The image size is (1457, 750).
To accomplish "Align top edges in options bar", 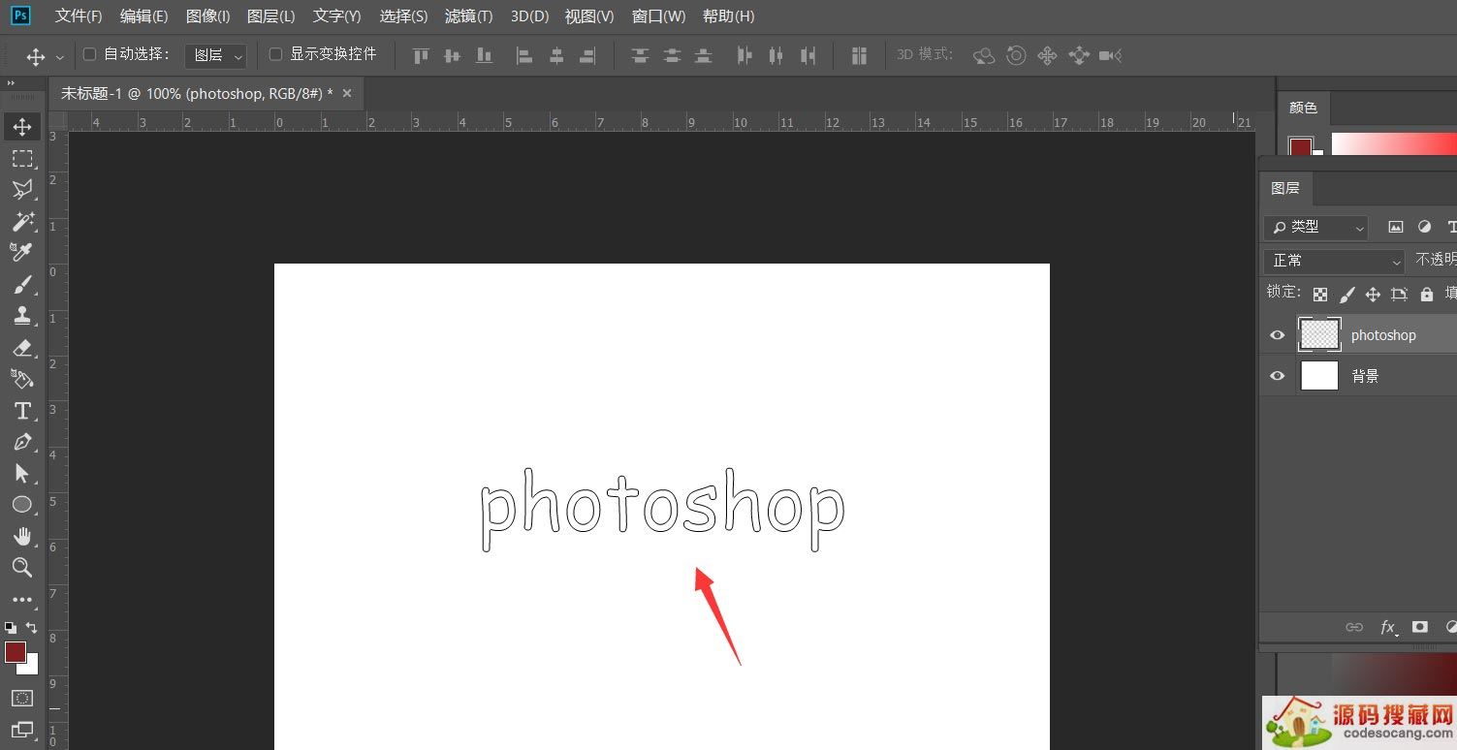I will click(421, 55).
